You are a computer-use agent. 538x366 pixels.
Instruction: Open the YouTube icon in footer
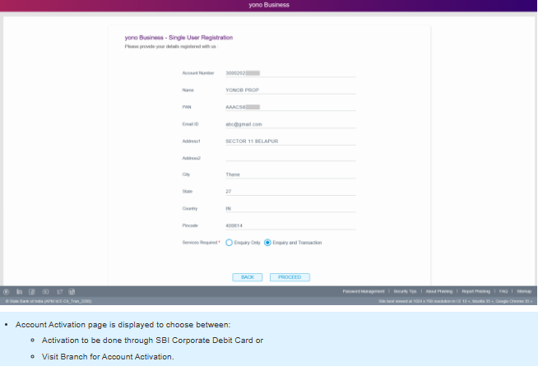(x=45, y=292)
